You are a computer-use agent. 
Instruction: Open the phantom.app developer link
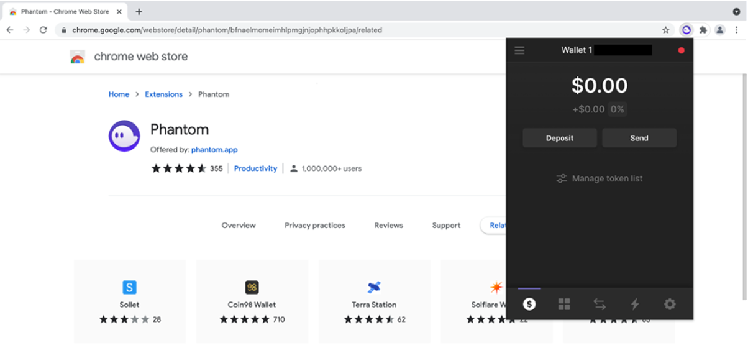(x=214, y=150)
